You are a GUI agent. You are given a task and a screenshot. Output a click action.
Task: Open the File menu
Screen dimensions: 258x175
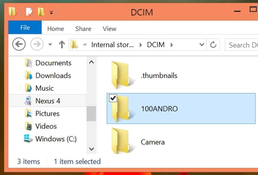(25, 28)
